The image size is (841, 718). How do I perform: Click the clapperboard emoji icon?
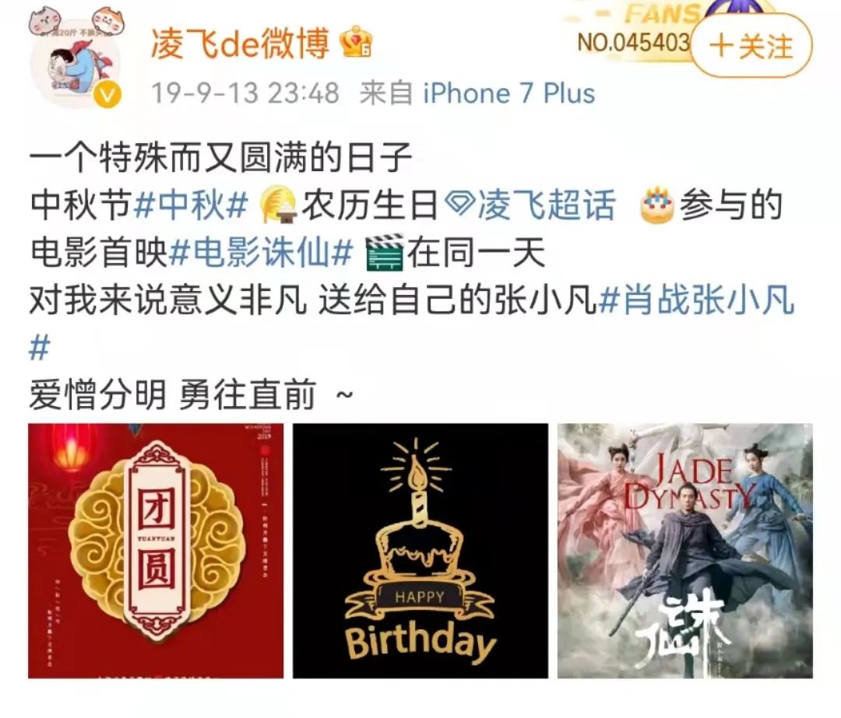click(x=385, y=253)
